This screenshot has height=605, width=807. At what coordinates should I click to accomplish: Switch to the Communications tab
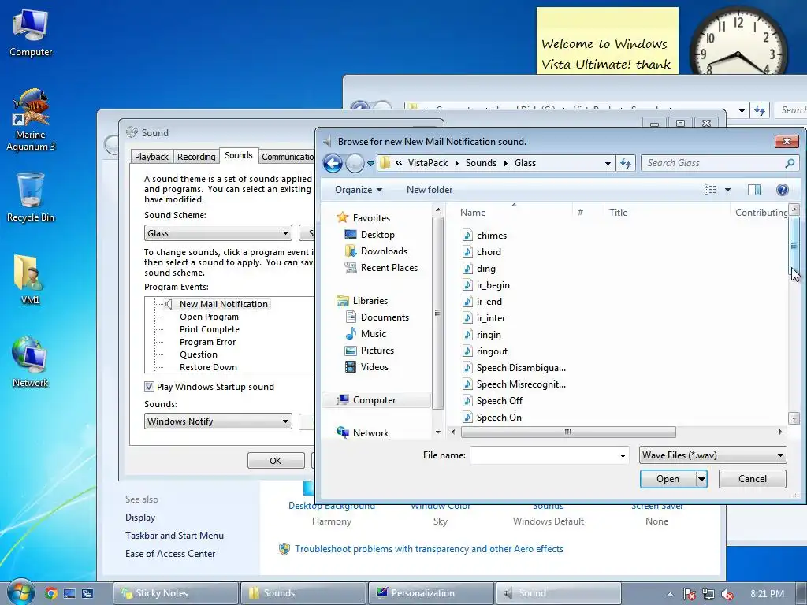287,157
